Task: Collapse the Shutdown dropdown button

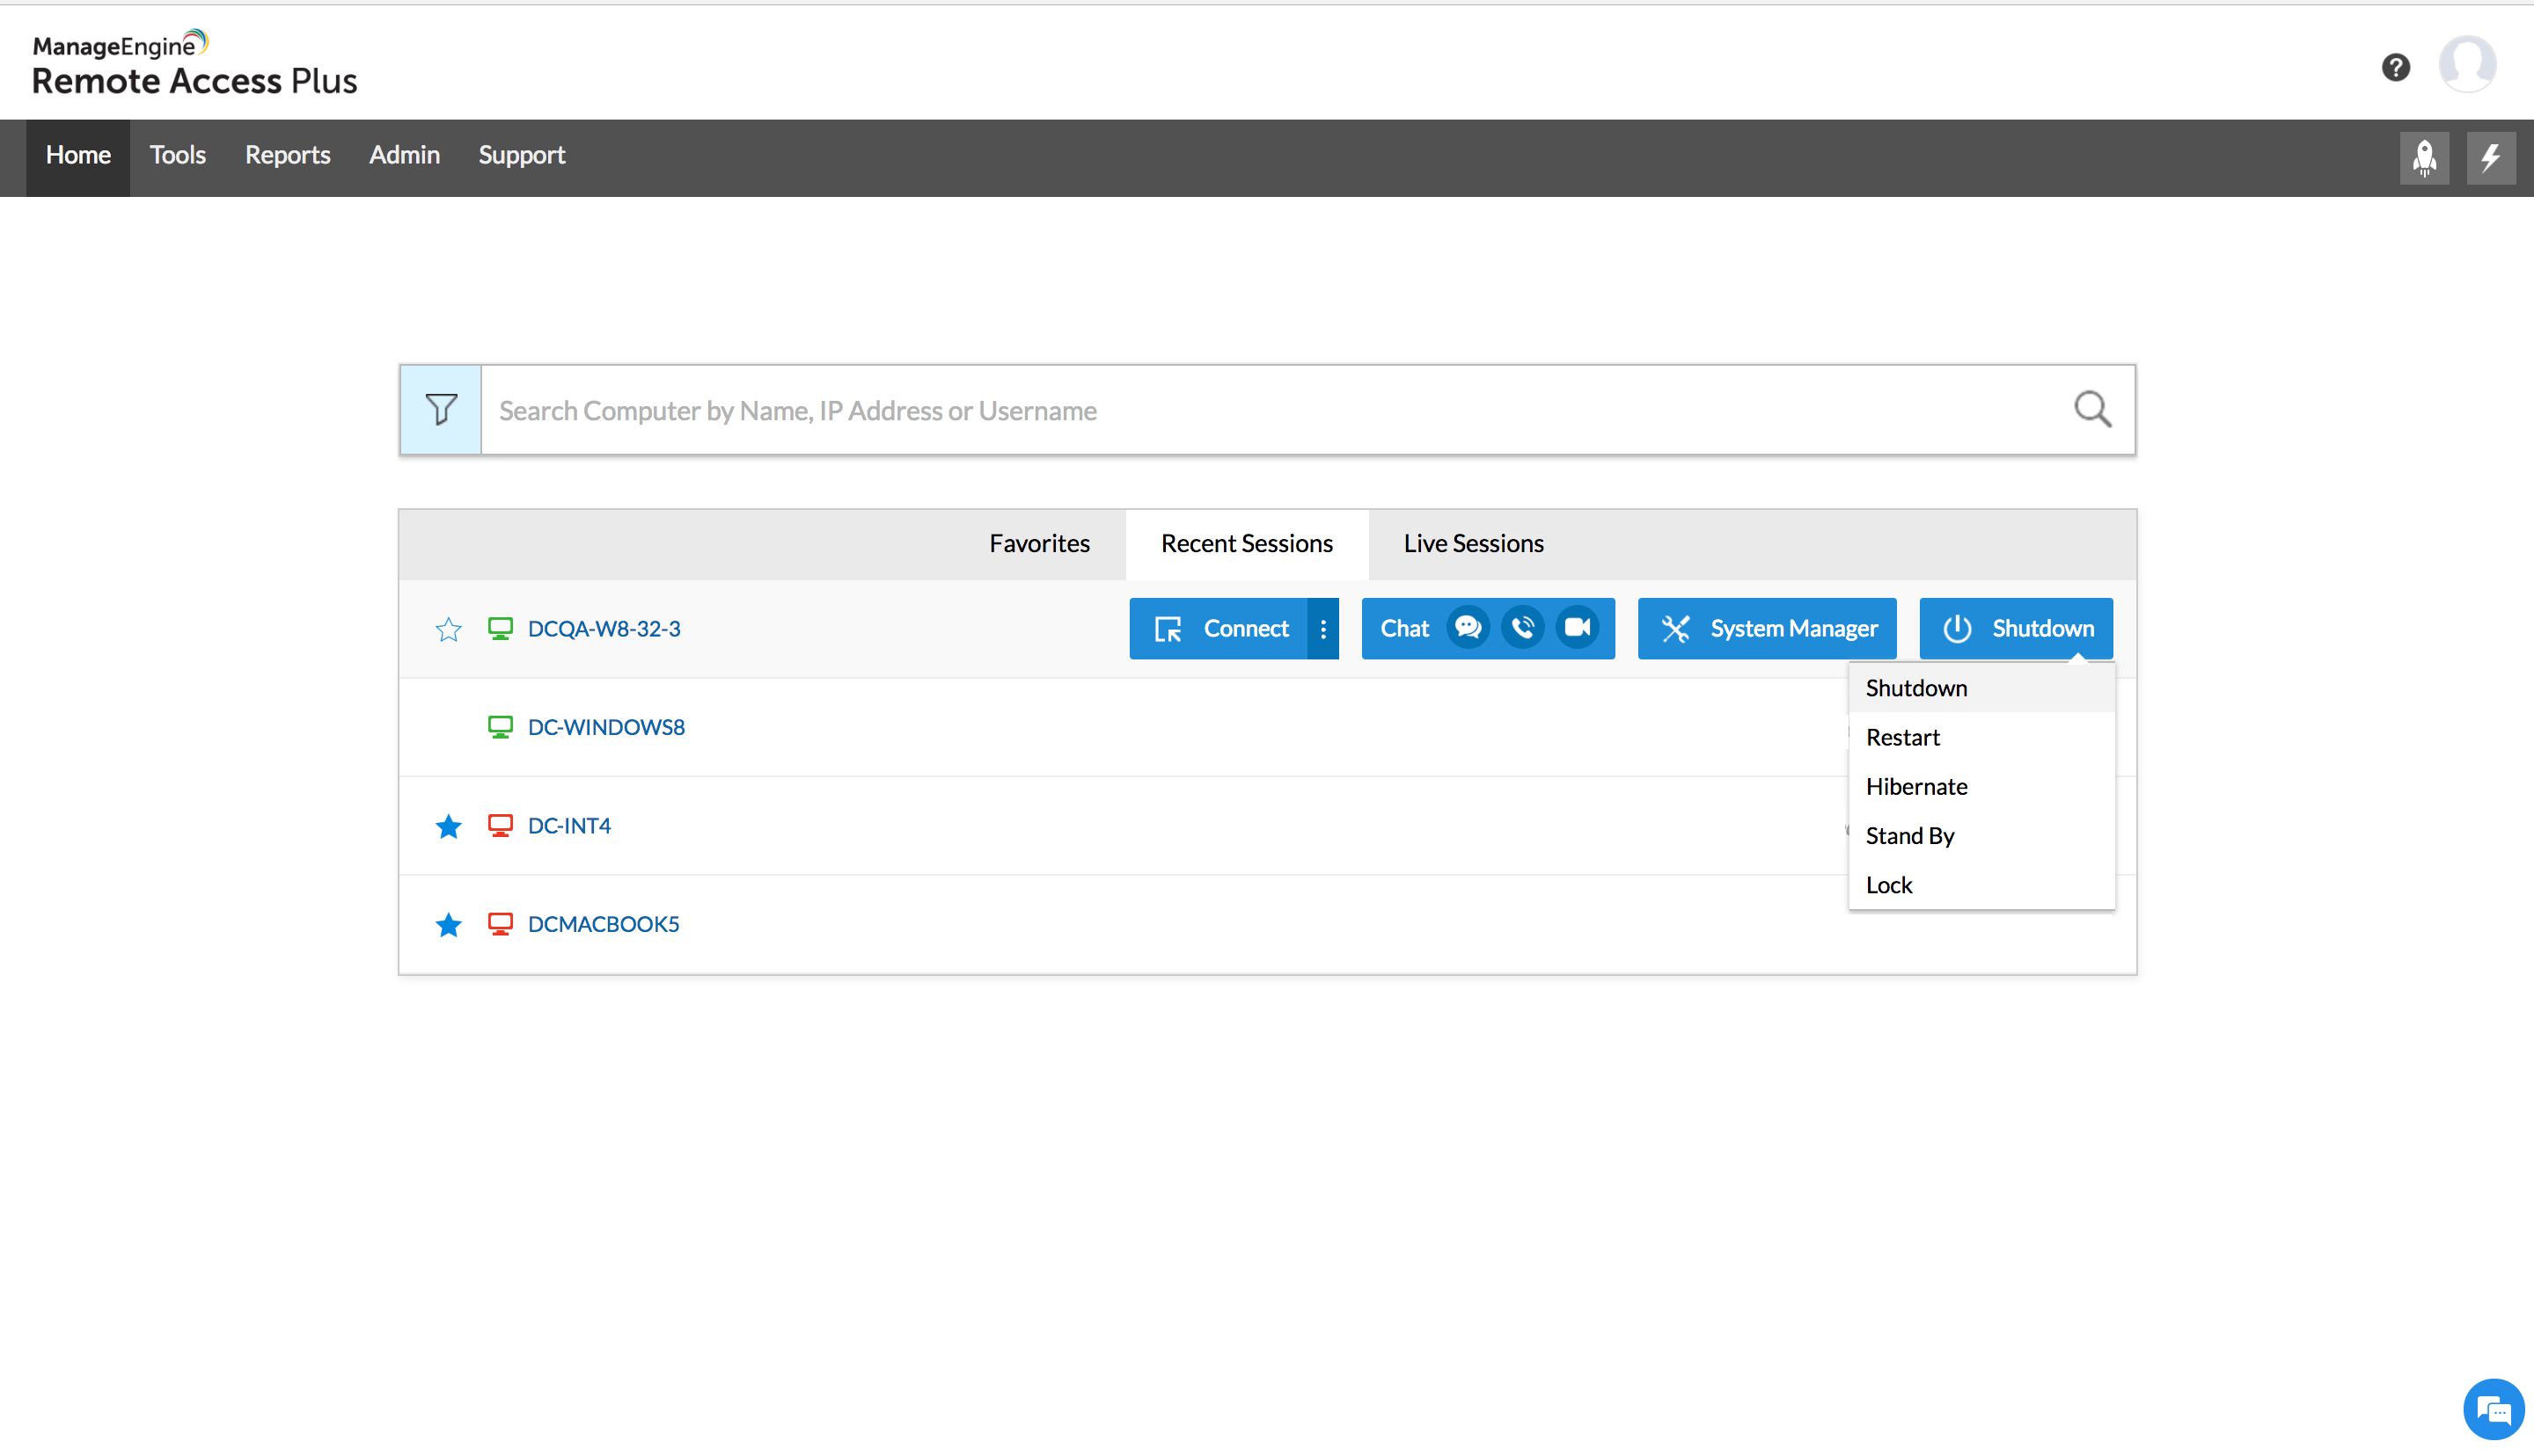Action: tap(2016, 628)
